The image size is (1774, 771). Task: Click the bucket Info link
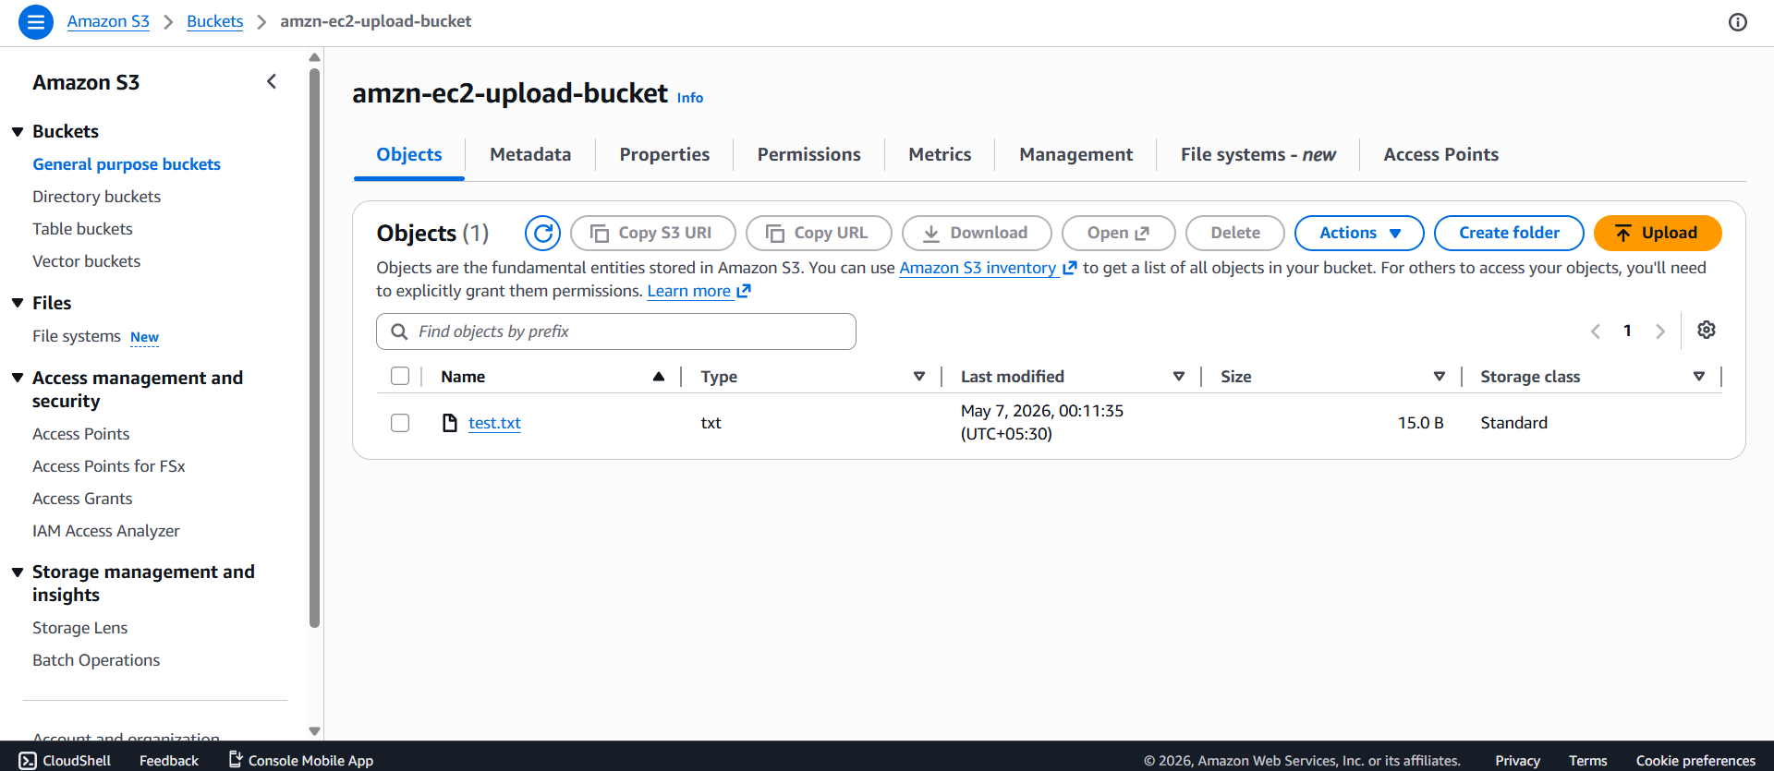[690, 98]
